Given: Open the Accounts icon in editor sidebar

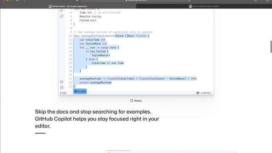Looking at the screenshot, I should click(x=62, y=82).
